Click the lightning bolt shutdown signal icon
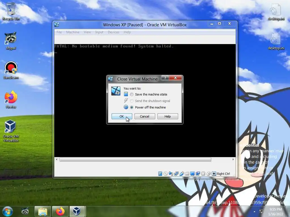The width and height of the screenshot is (290, 217). 126,101
